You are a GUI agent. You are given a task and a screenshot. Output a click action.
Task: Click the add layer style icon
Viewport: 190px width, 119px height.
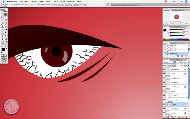pos(168,117)
